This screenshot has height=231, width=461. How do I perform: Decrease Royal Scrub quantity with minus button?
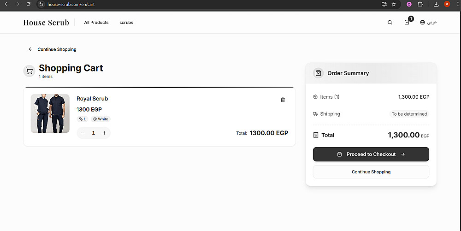(x=83, y=133)
